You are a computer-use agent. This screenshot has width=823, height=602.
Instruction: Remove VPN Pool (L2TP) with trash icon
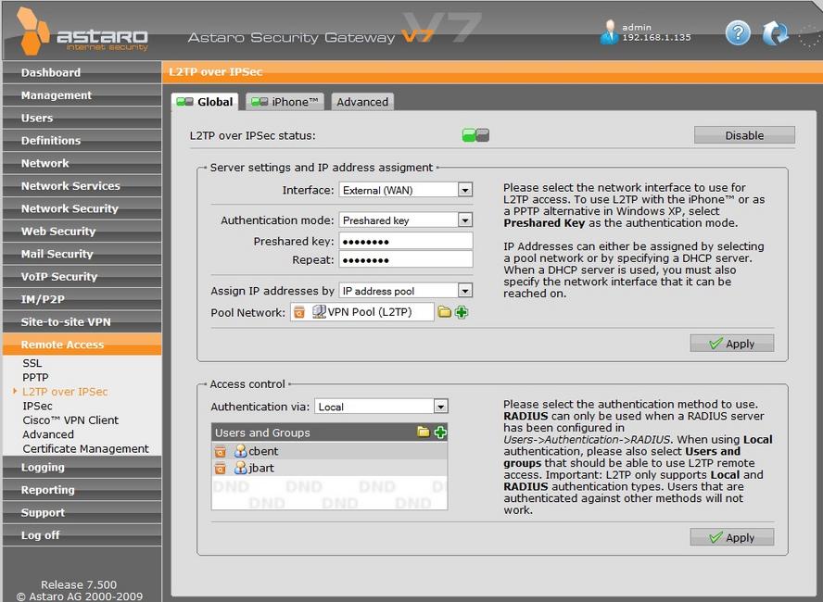tap(299, 312)
